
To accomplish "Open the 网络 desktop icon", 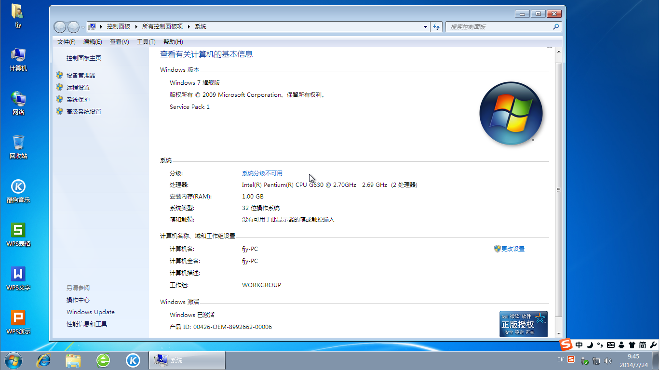I will click(x=18, y=103).
